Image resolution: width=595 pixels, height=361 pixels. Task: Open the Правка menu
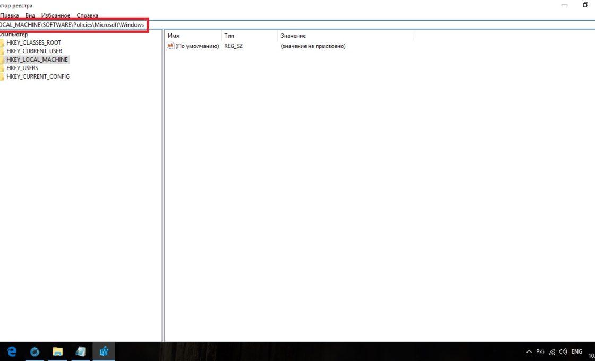click(10, 15)
